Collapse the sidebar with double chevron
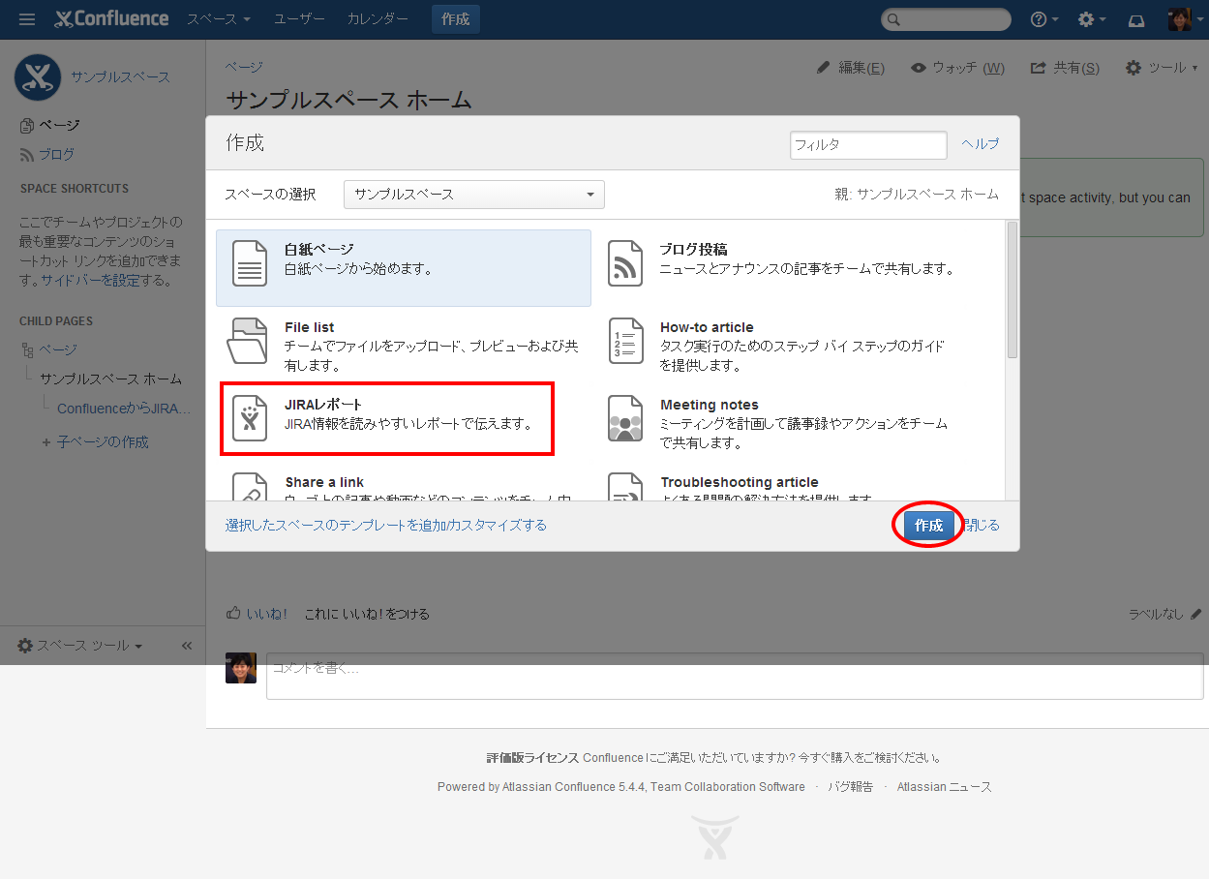 coord(187,646)
